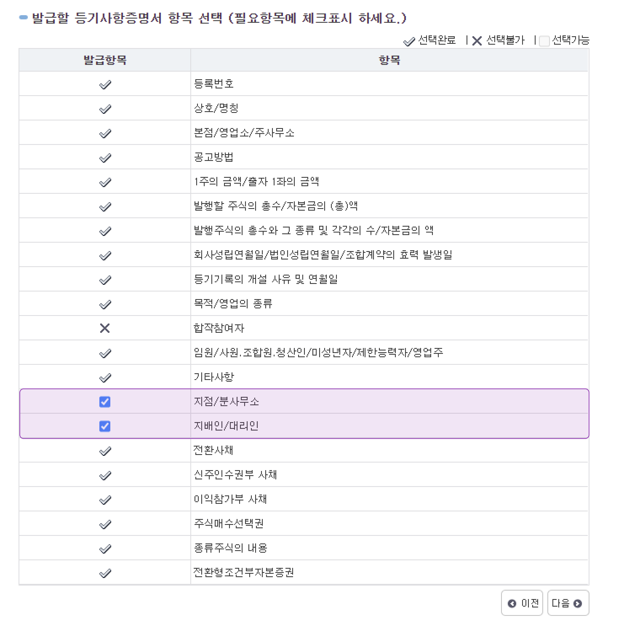Image resolution: width=640 pixels, height=626 pixels.
Task: Click the checkmark next to 목적/영업의 종류
Action: 105,303
